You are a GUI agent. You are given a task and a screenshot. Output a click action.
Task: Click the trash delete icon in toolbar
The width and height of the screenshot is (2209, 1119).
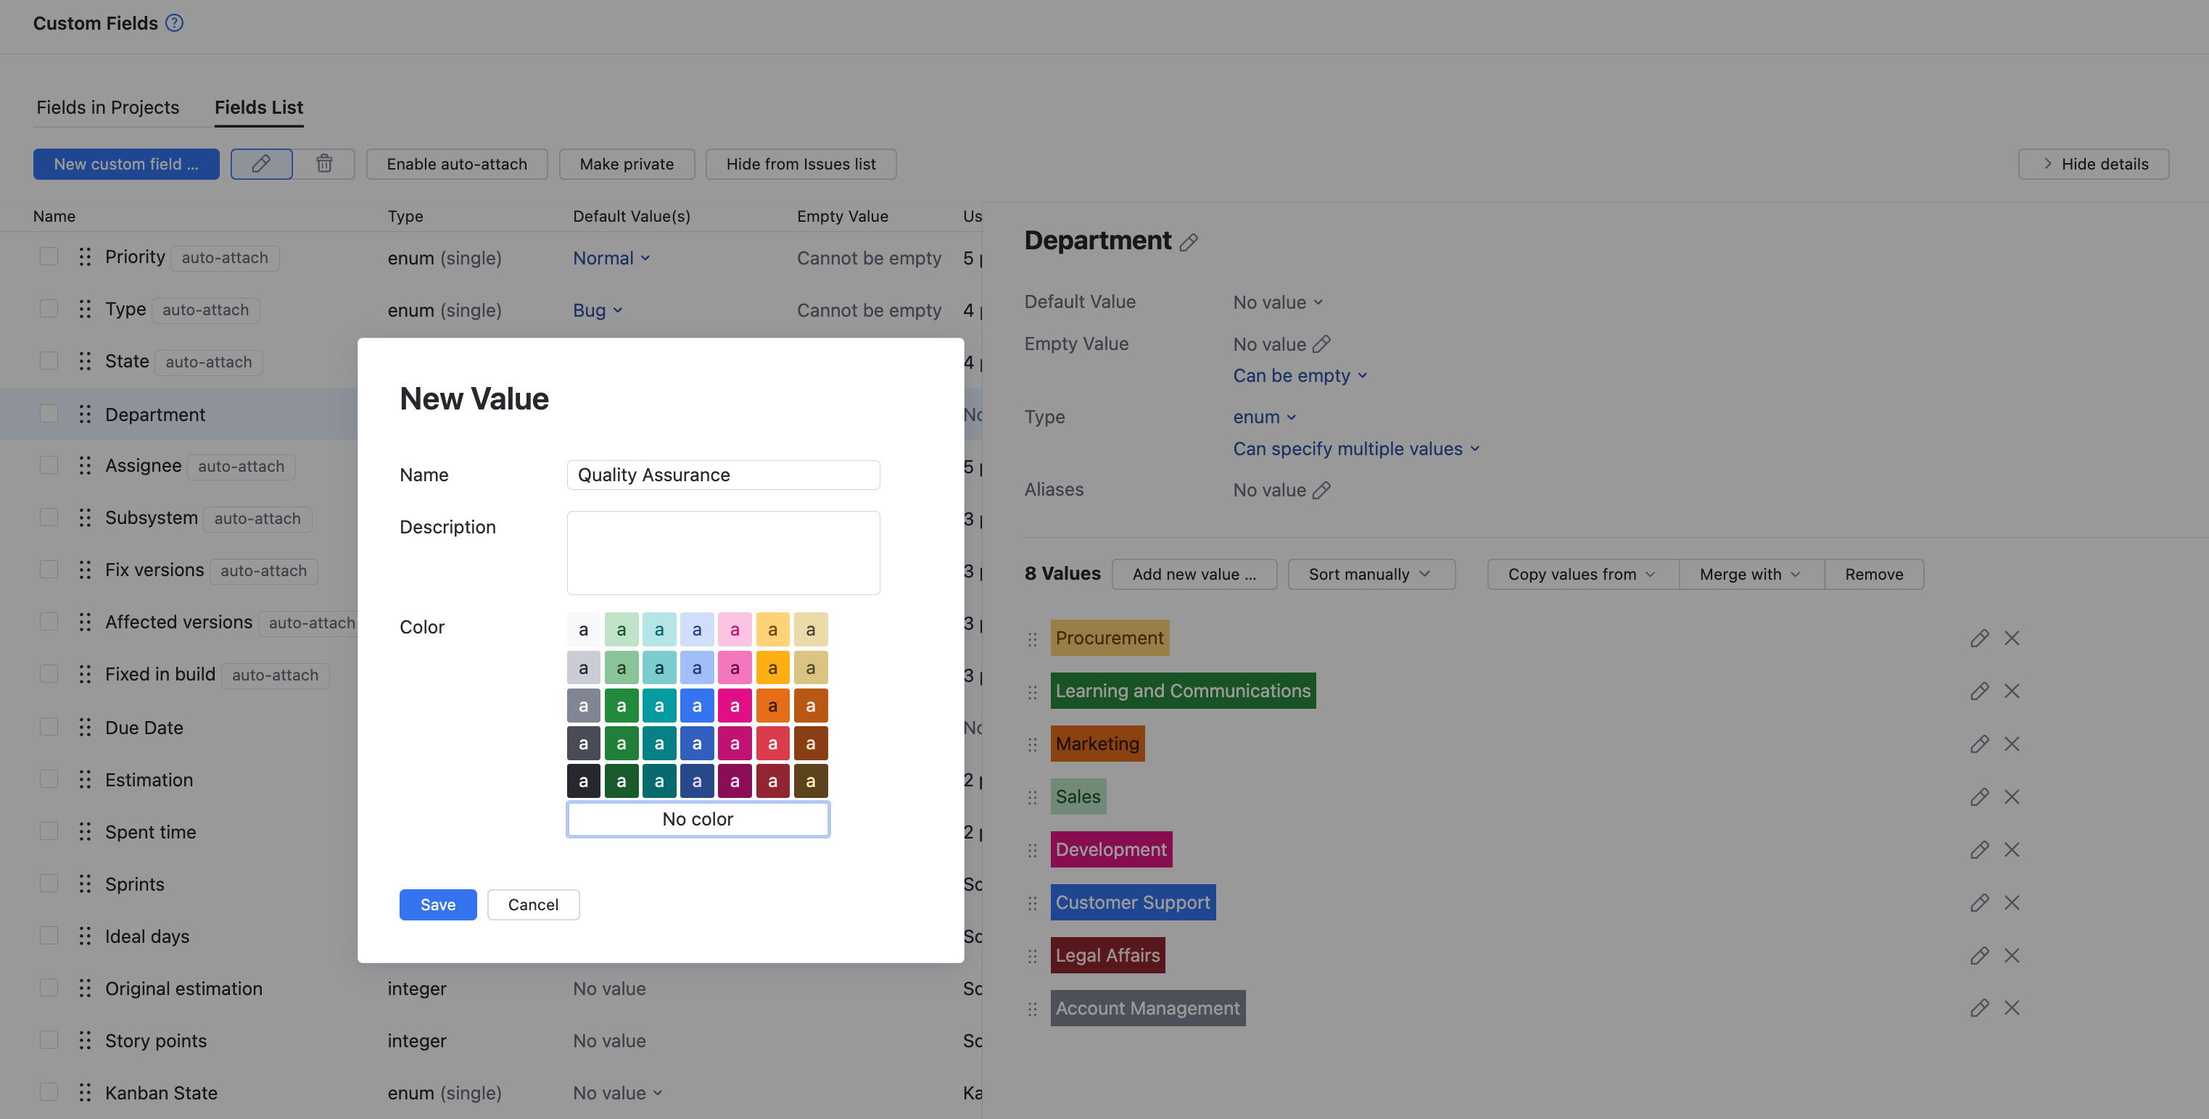click(324, 164)
